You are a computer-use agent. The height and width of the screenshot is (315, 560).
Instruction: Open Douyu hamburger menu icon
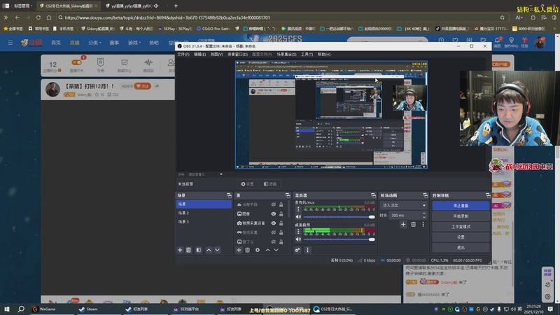(x=10, y=43)
